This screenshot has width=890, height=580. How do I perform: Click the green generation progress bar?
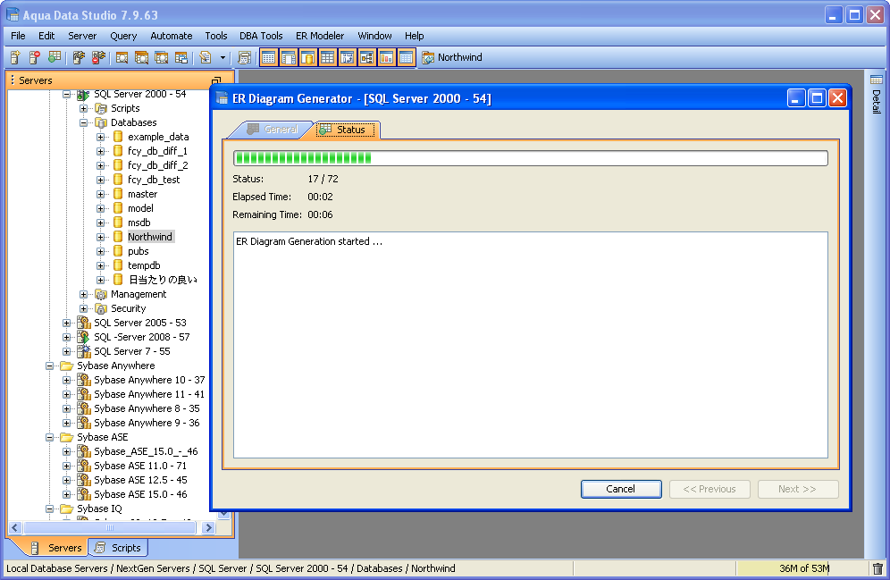[530, 158]
